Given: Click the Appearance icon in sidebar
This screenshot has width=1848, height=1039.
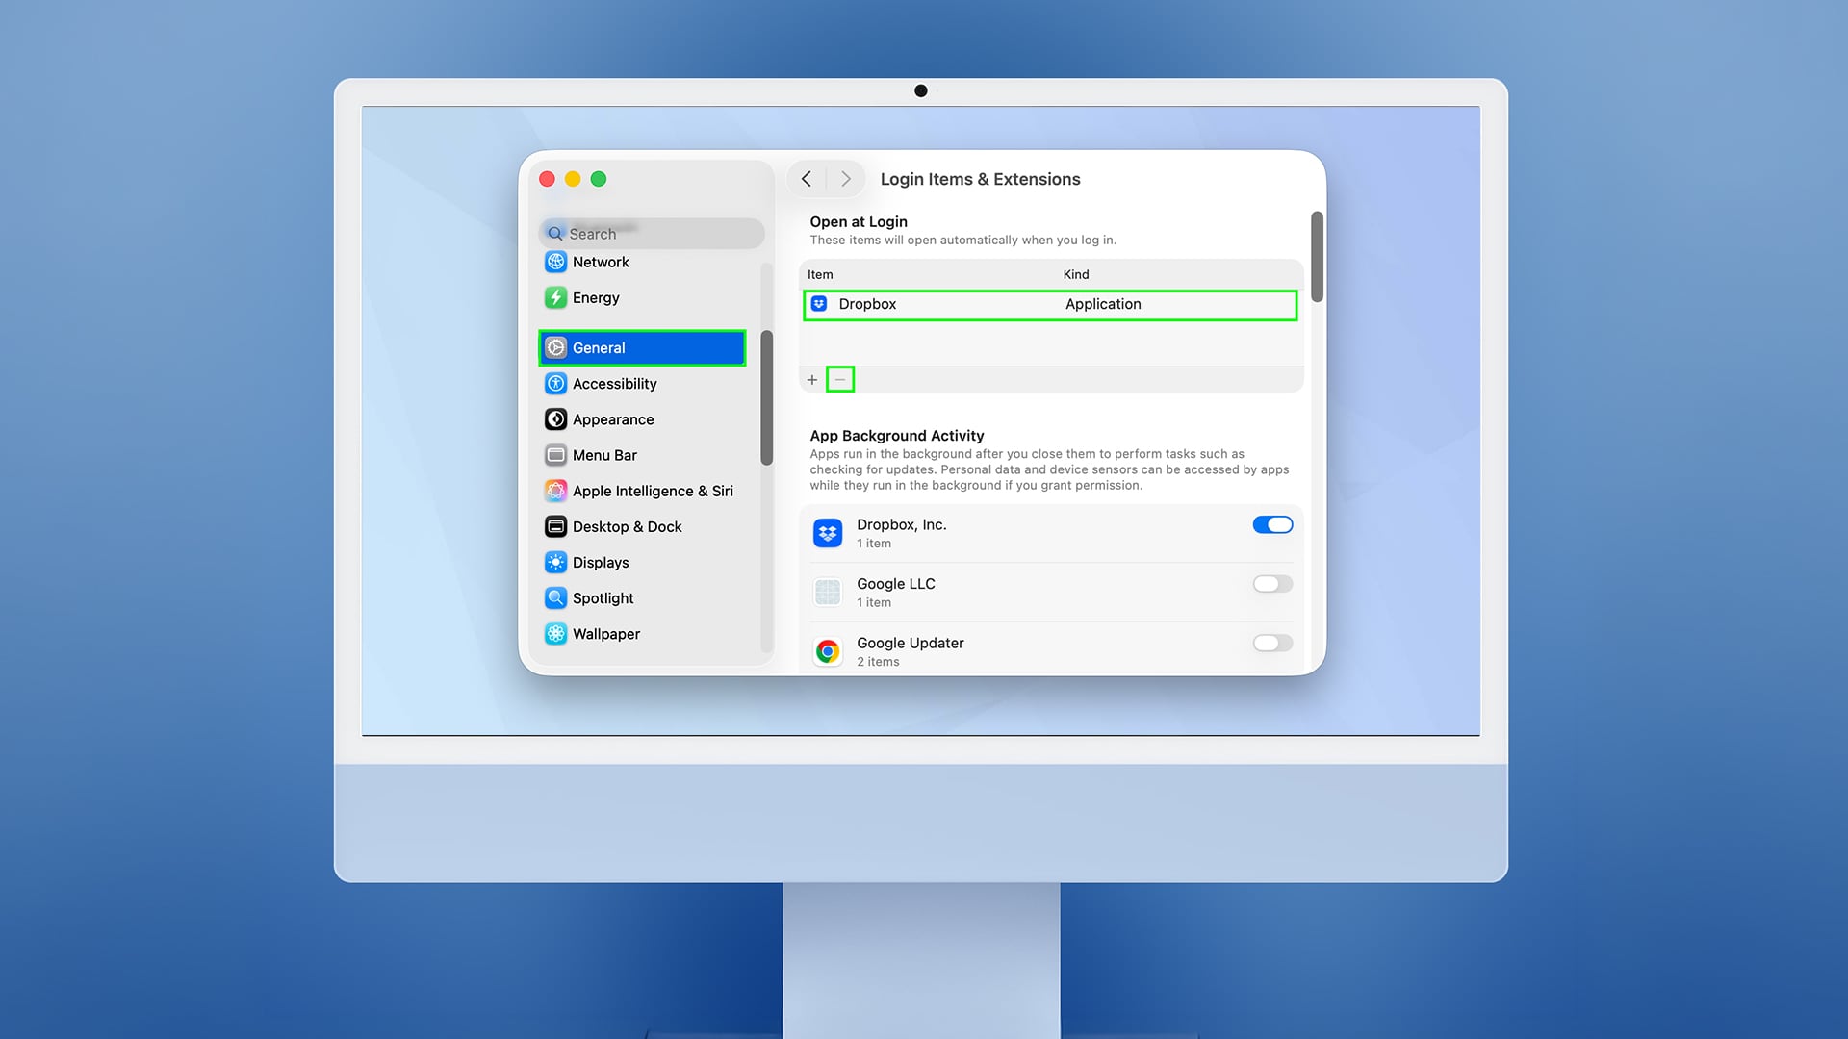Looking at the screenshot, I should pos(555,419).
